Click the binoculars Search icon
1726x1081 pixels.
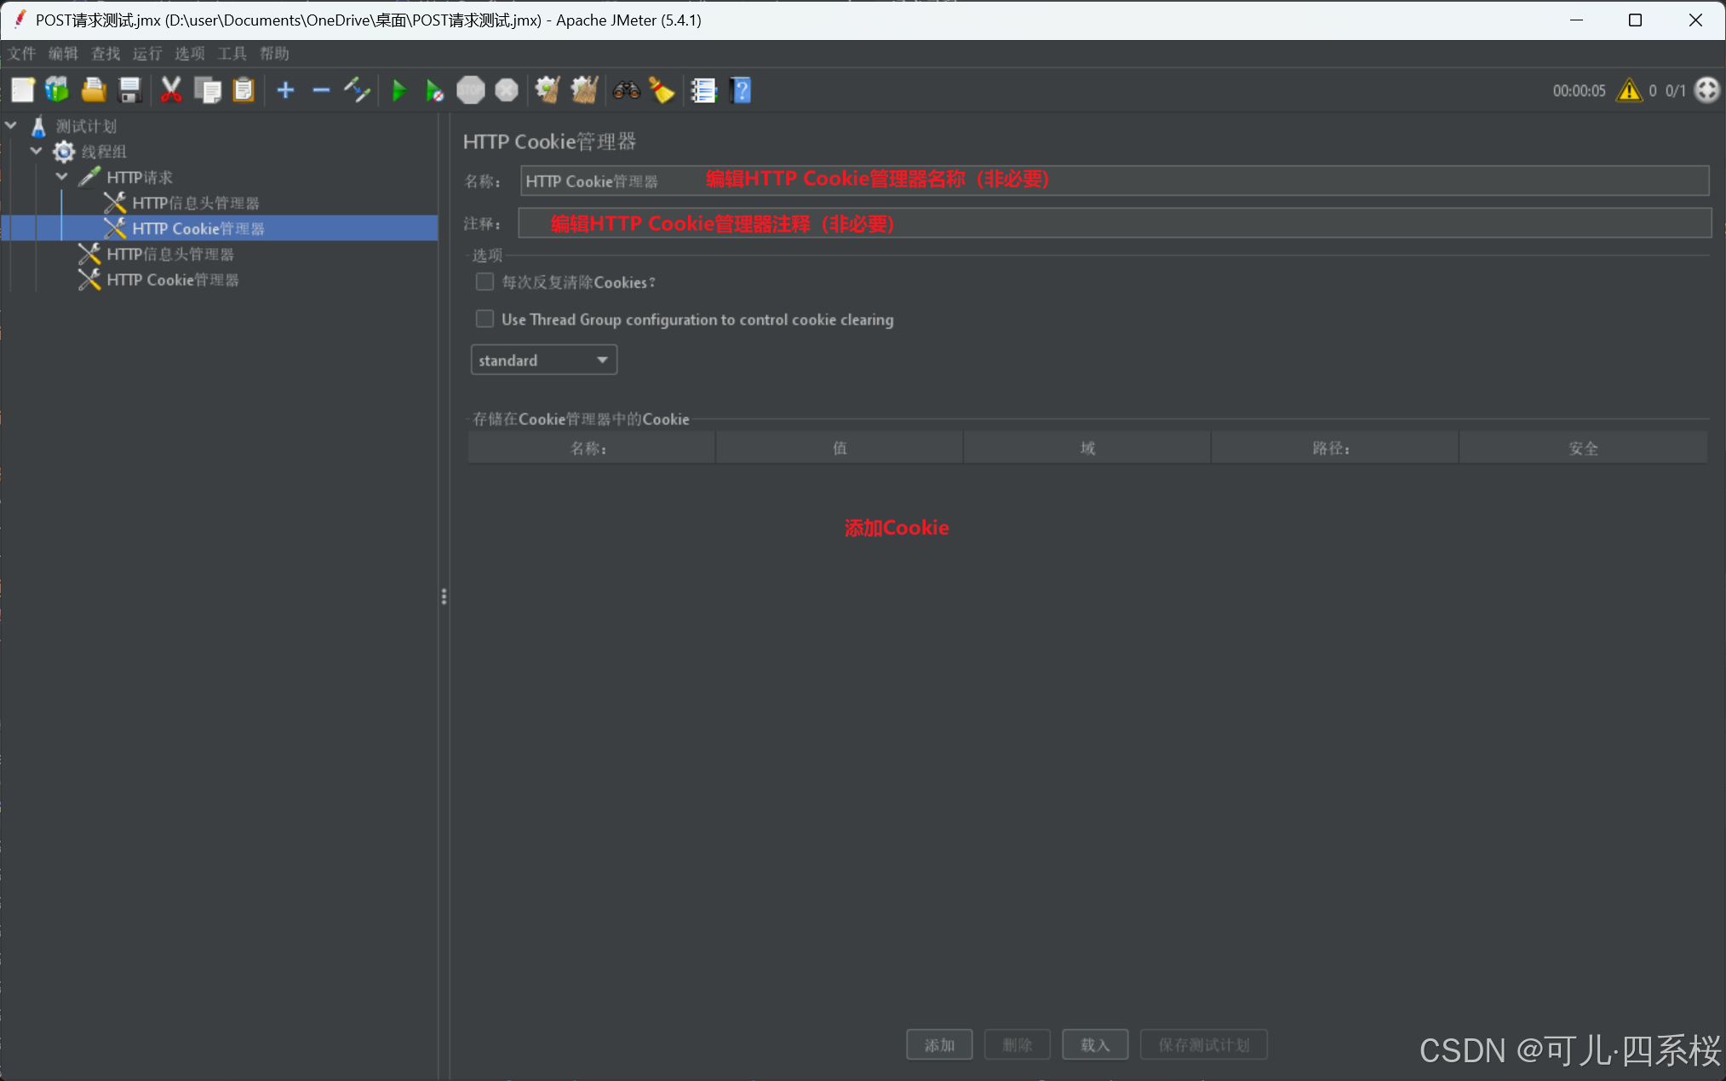[x=626, y=90]
